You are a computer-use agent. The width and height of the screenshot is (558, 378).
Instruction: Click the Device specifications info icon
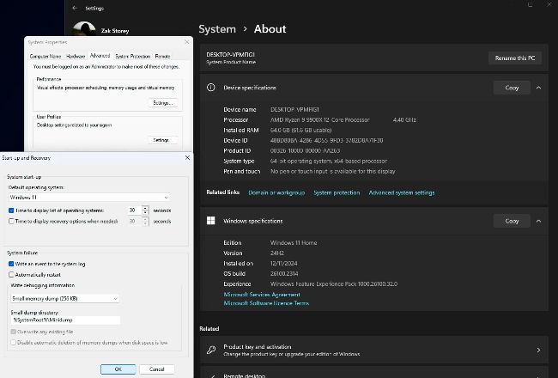tap(210, 88)
